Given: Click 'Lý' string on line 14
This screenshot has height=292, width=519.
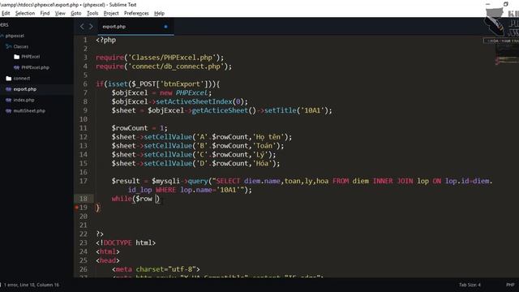Looking at the screenshot, I should click(x=260, y=155).
